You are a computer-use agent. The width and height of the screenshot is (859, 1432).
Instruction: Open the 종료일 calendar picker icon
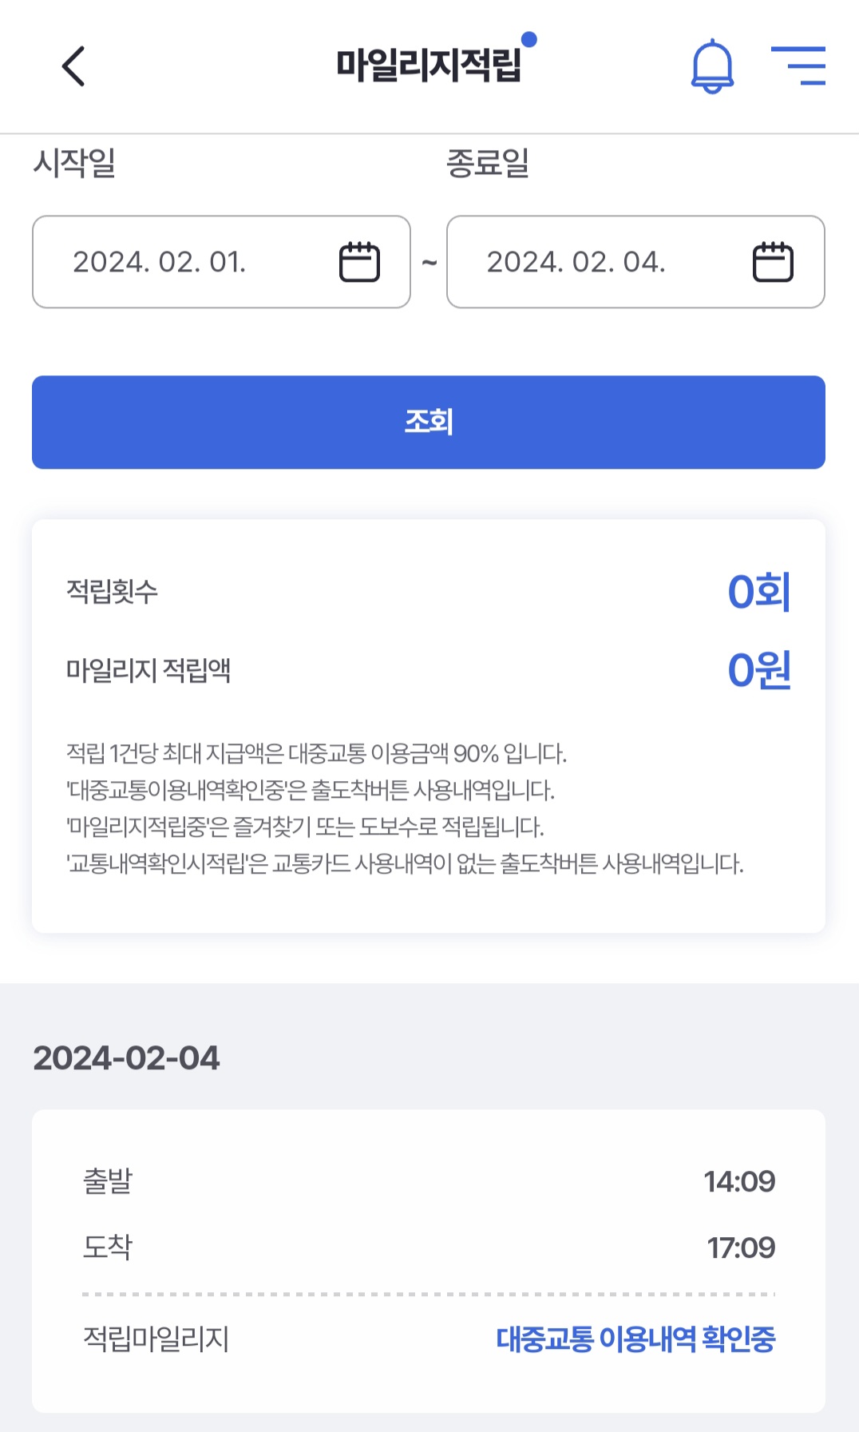point(773,262)
